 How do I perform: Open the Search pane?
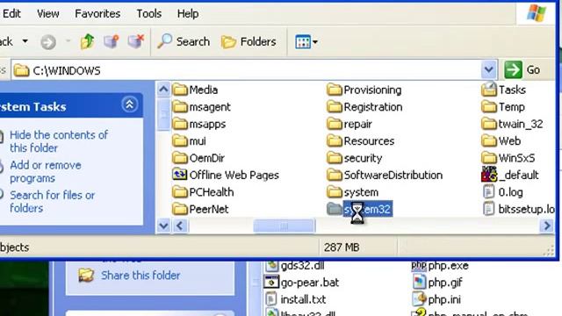coord(184,41)
